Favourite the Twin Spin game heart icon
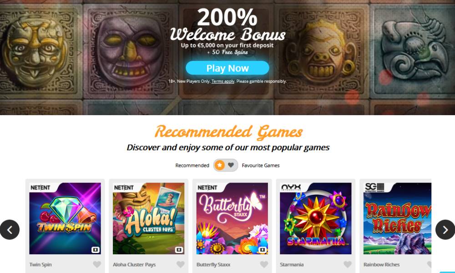This screenshot has height=273, width=455. point(97,264)
